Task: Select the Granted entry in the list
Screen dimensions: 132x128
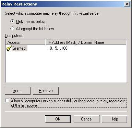Action: pos(19,48)
